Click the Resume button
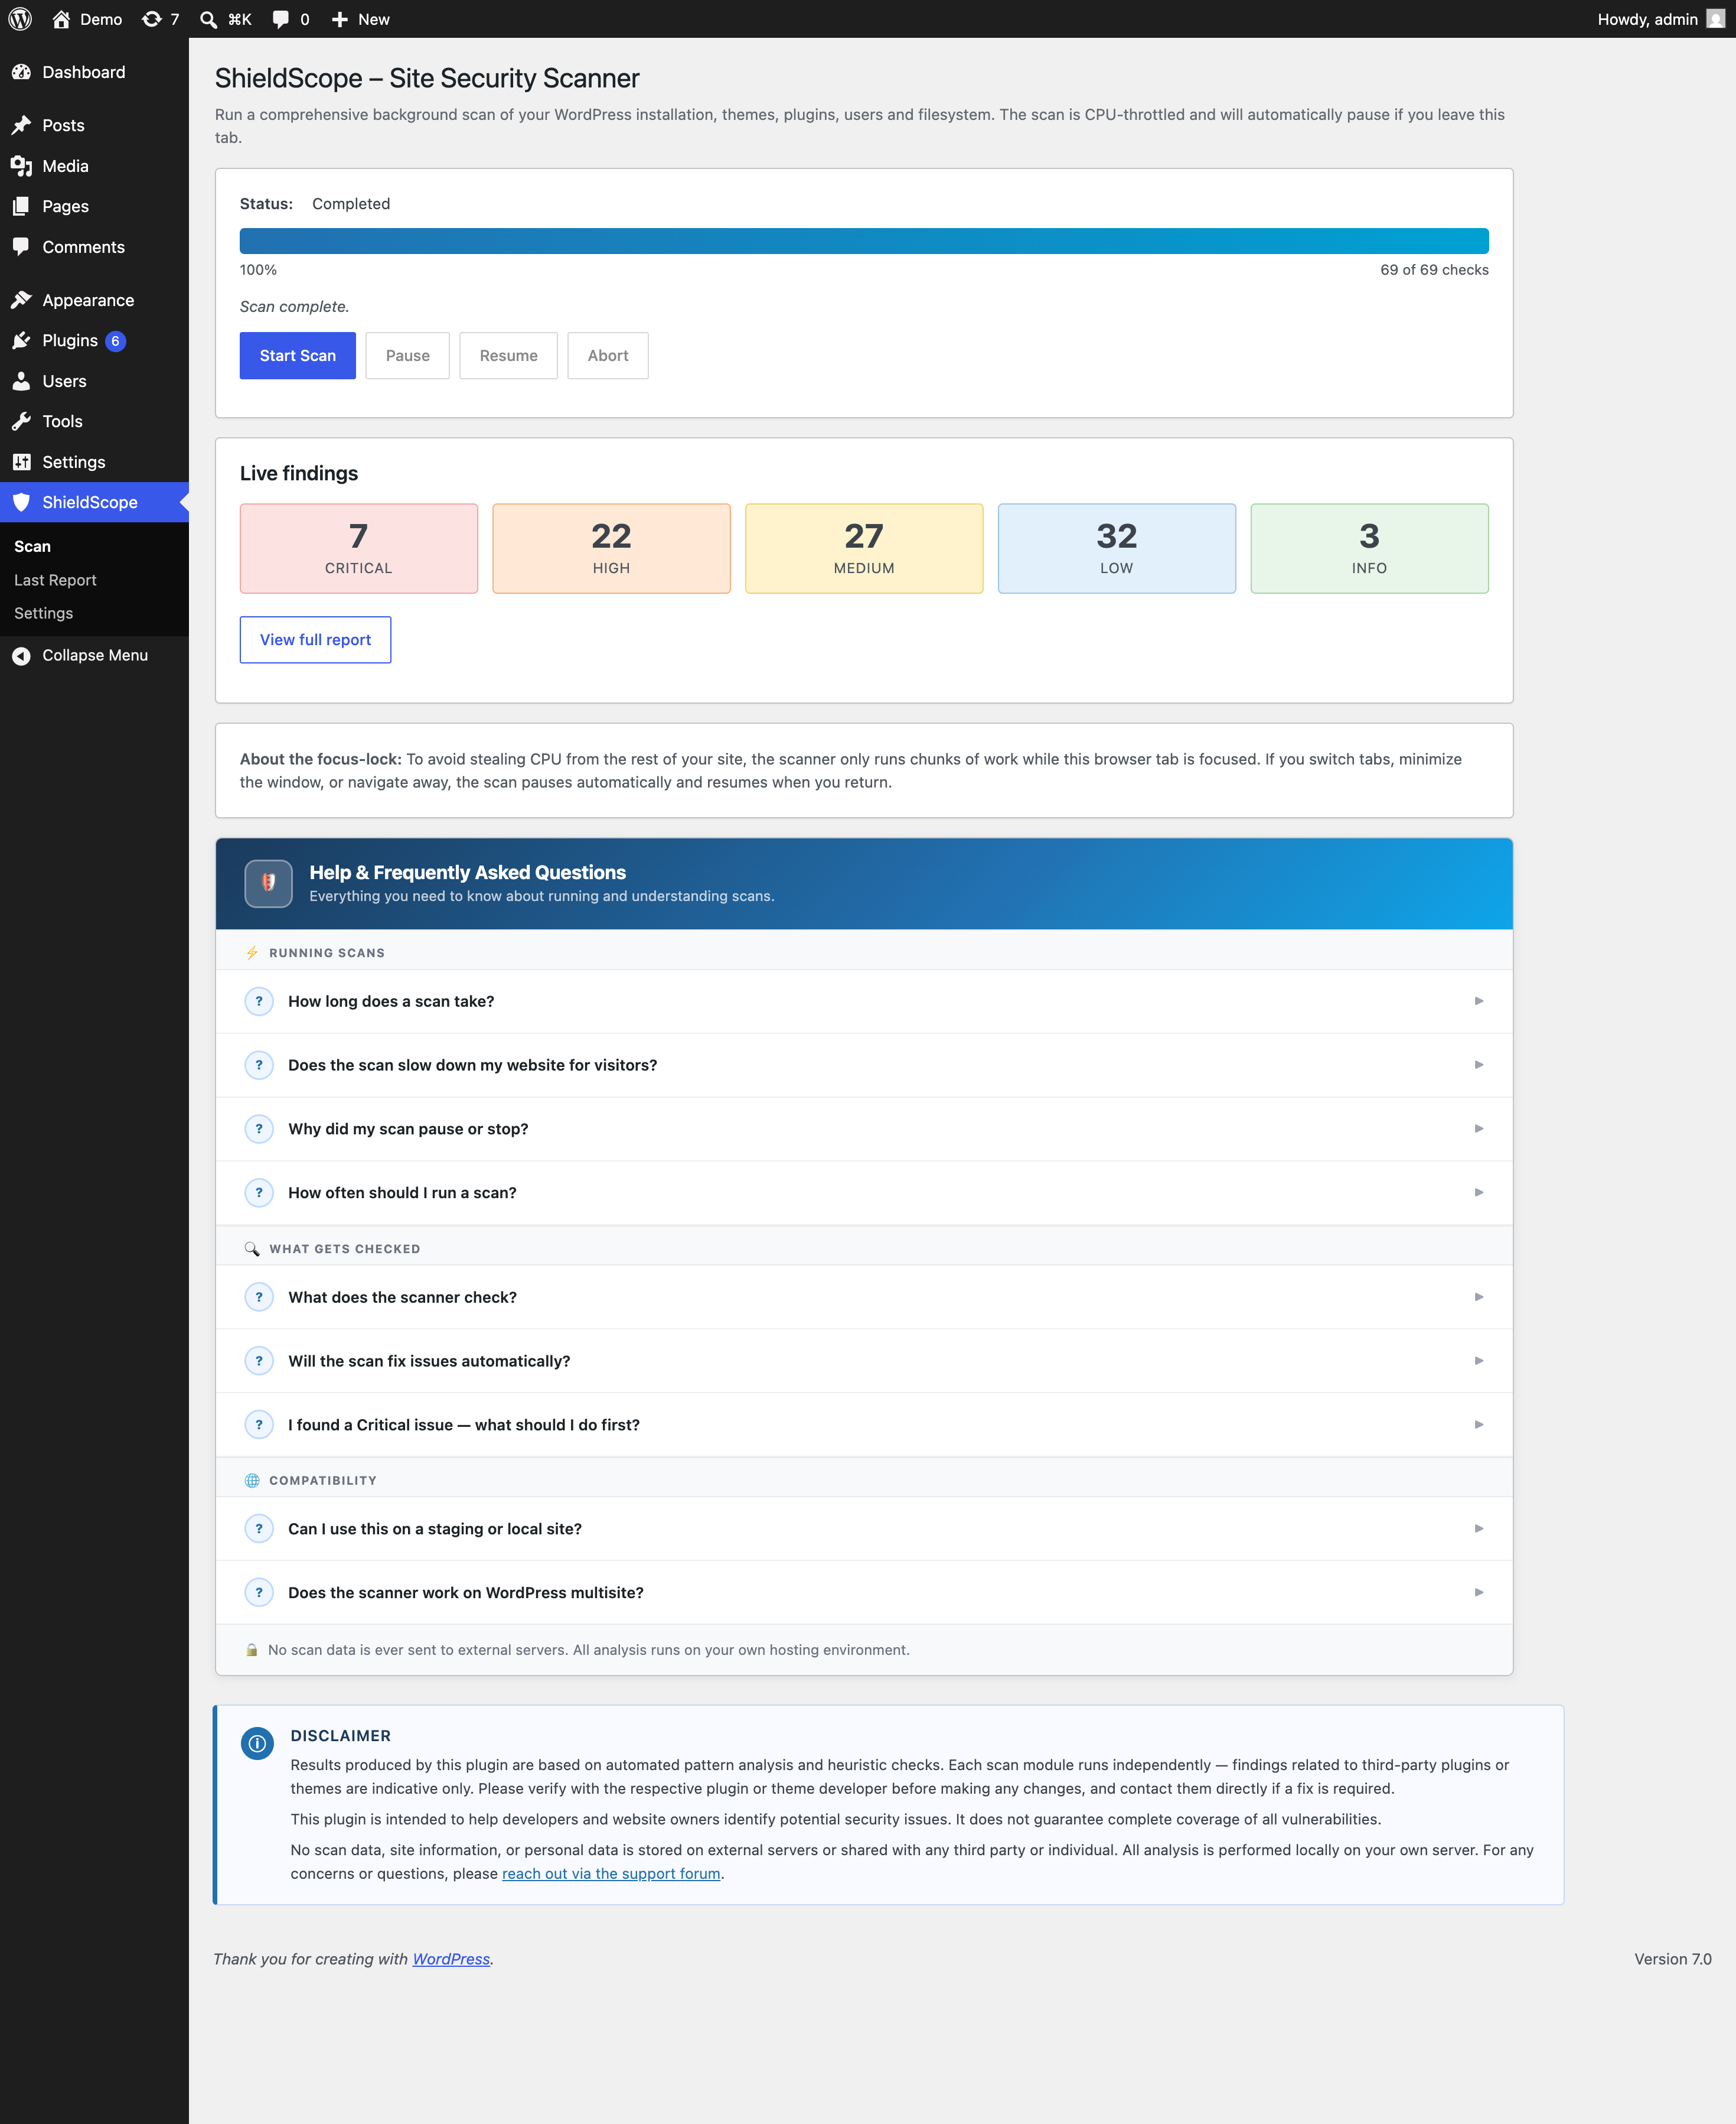1736x2124 pixels. coord(508,355)
